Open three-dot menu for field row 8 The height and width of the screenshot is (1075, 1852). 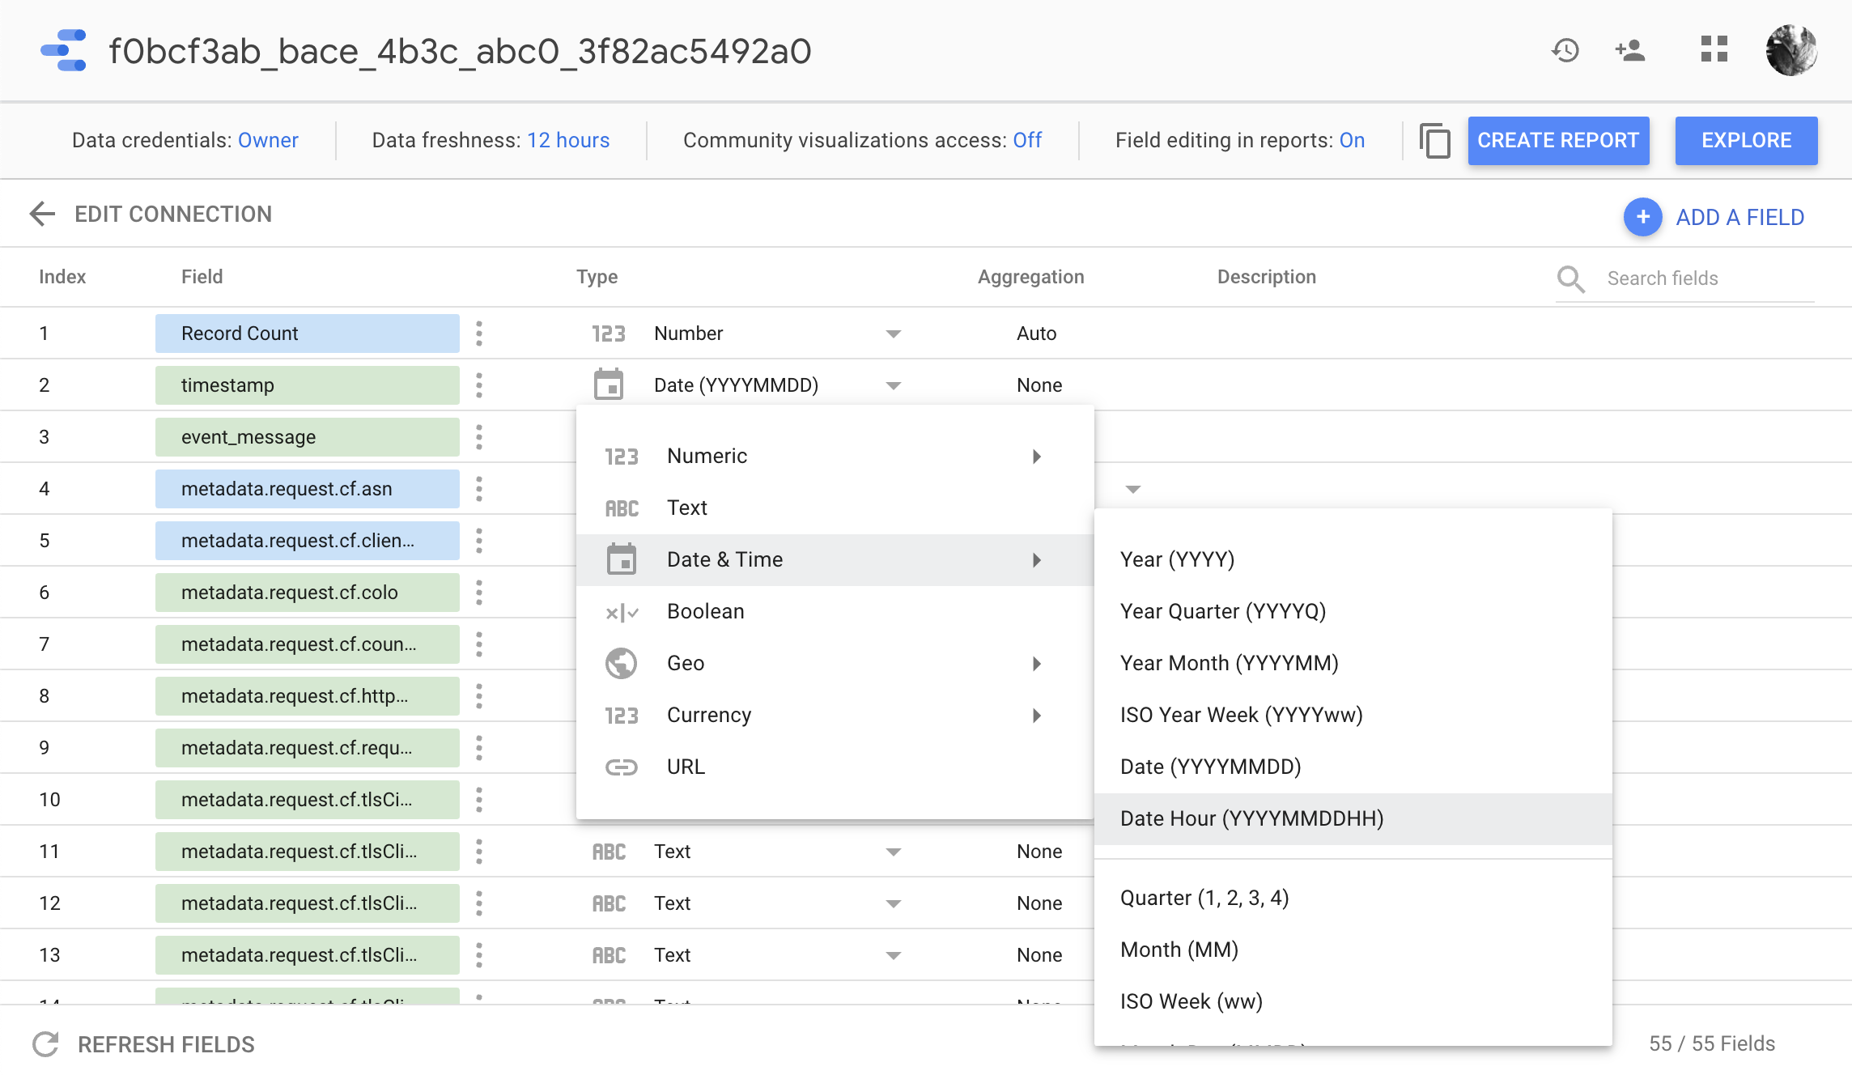479,696
